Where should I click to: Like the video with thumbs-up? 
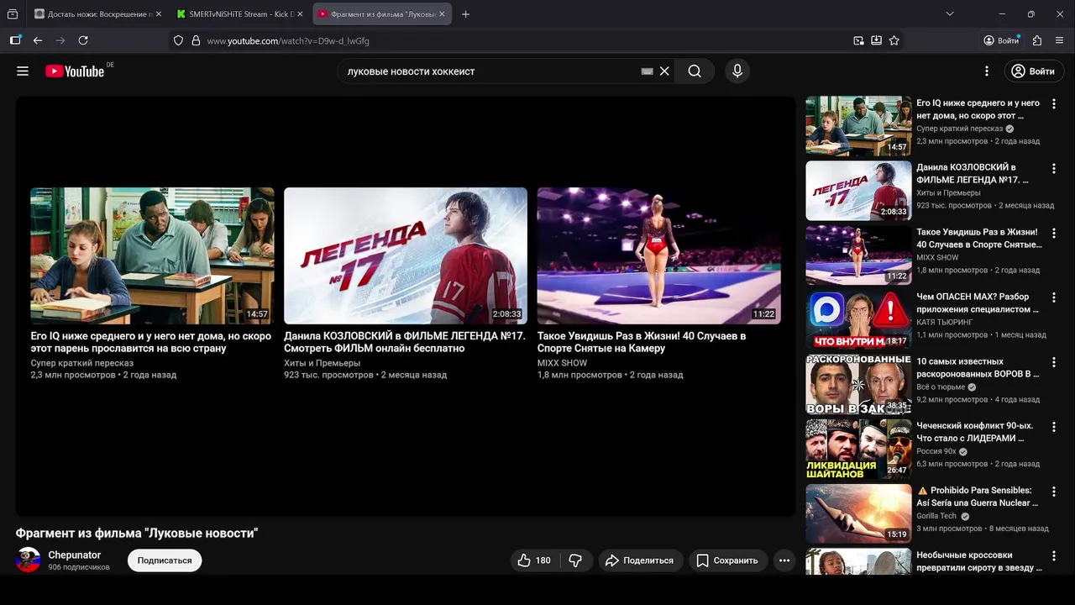click(x=535, y=560)
